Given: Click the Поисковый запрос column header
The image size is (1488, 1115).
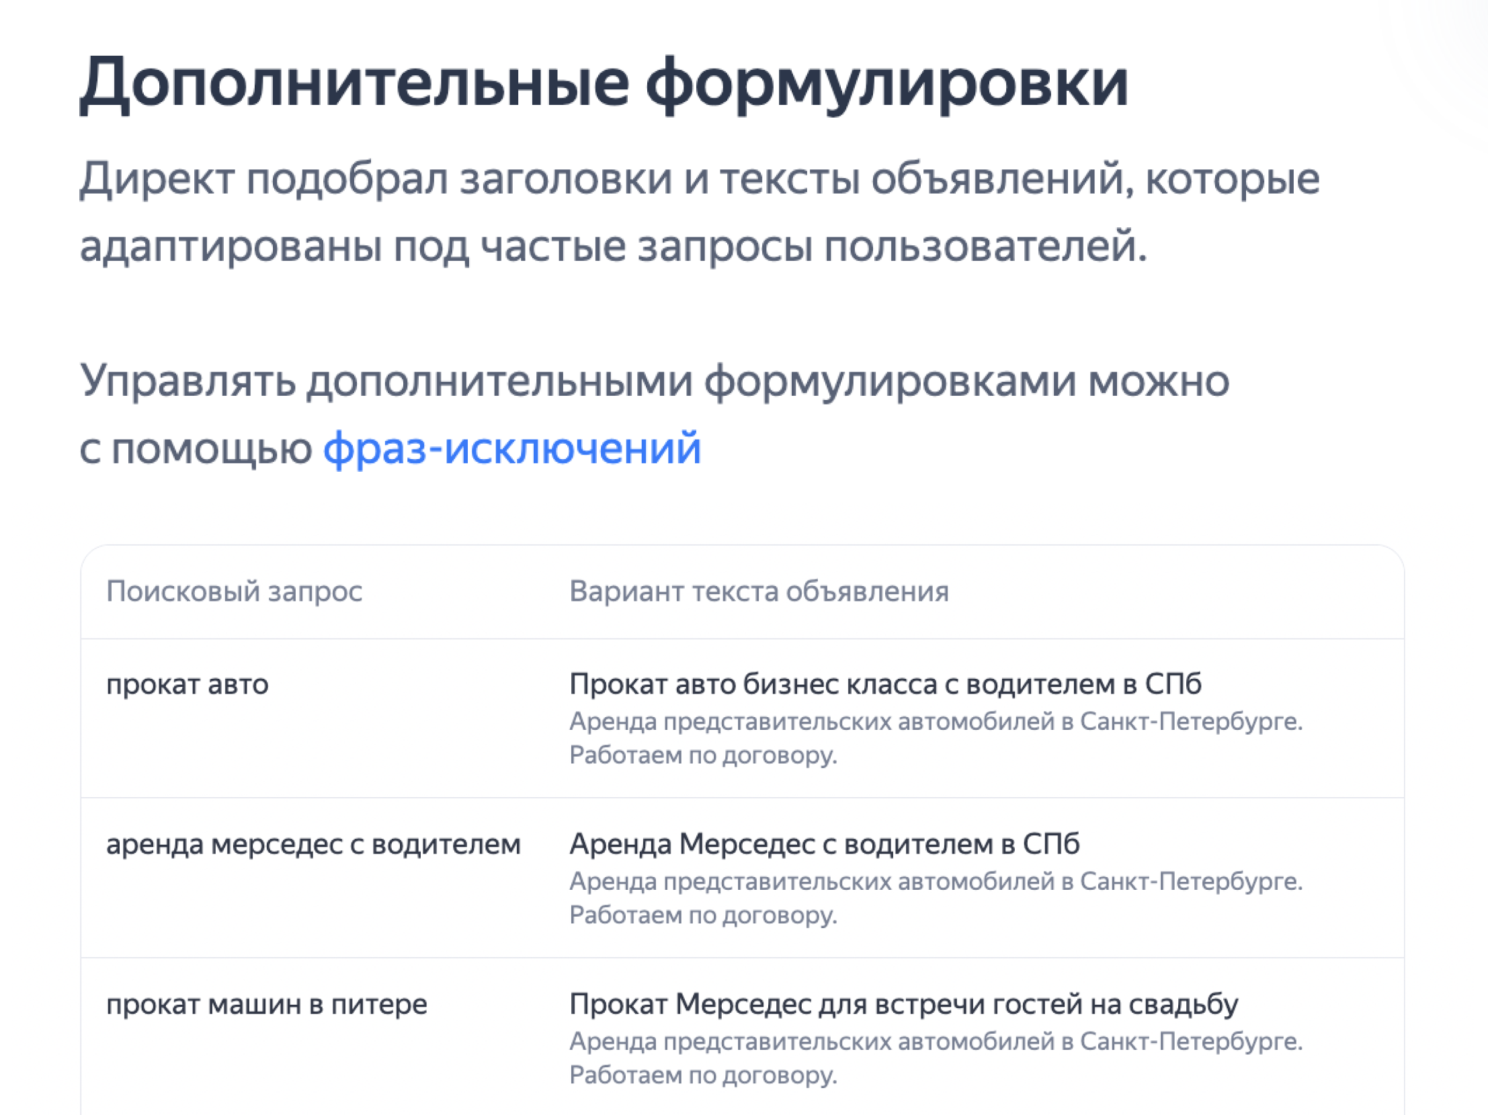Looking at the screenshot, I should coord(234,591).
